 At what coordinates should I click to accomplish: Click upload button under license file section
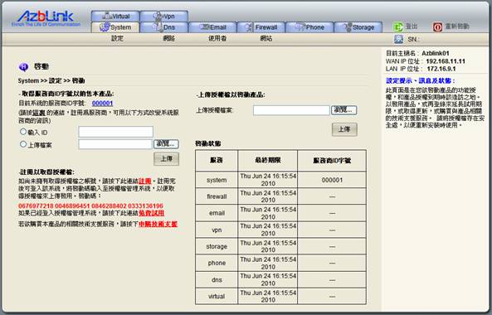pyautogui.click(x=344, y=129)
